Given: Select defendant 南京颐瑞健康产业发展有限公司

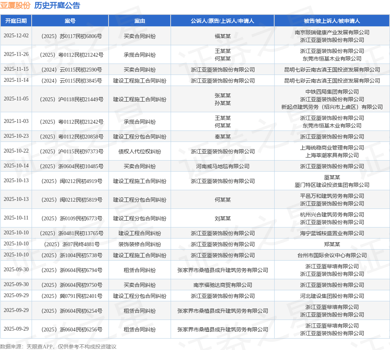Looking at the screenshot, I should [332, 32].
